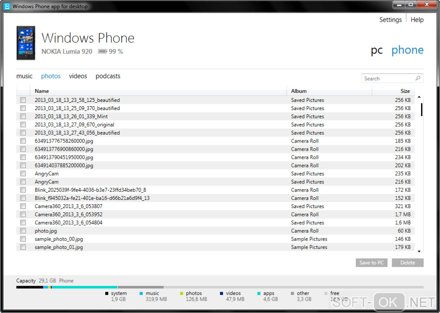The height and width of the screenshot is (313, 440).
Task: Tick checkbox for Camera360_2013_3_6_053807
Action: [23, 206]
